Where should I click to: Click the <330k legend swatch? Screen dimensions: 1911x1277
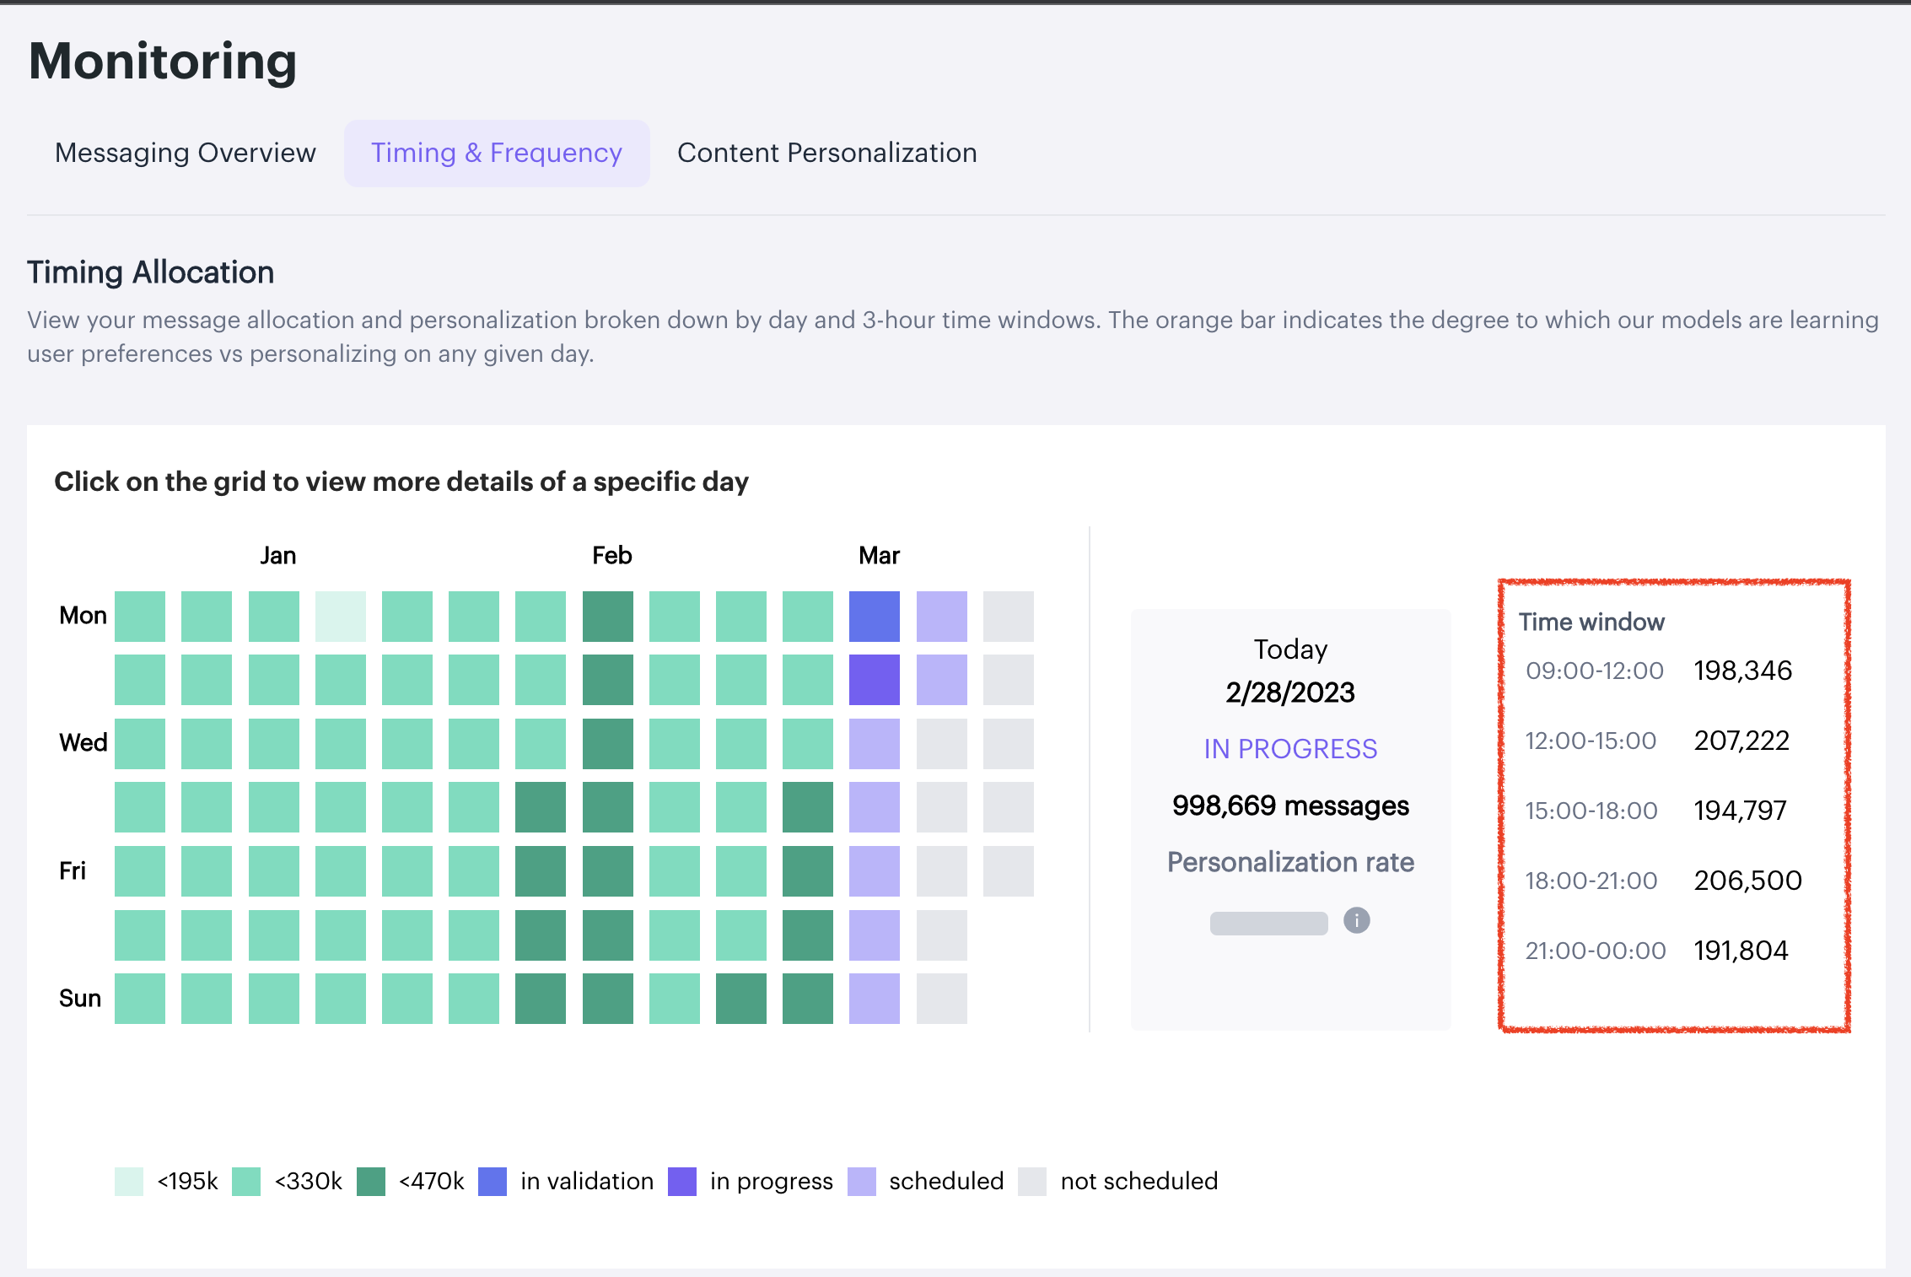click(x=246, y=1181)
